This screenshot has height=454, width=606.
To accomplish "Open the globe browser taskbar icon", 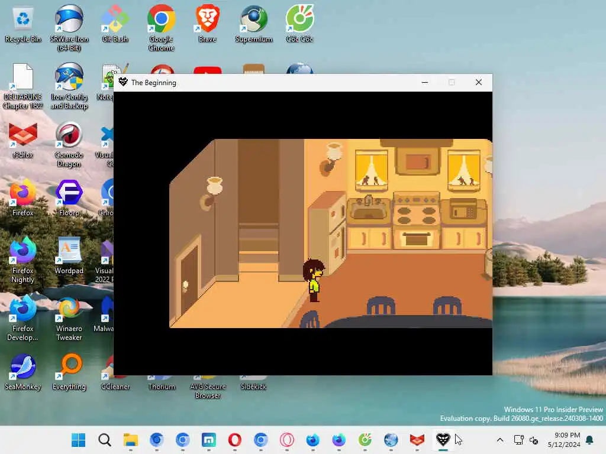I will coord(391,440).
